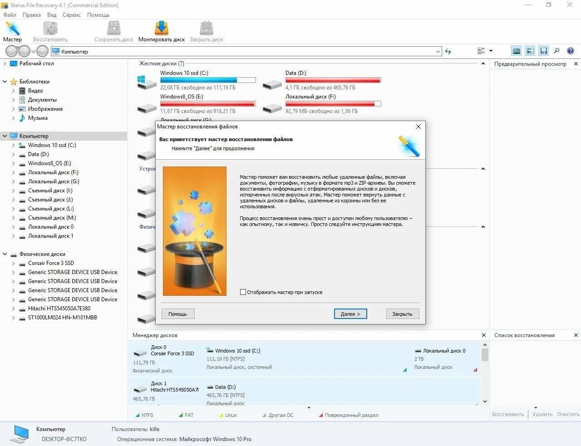The image size is (581, 446).
Task: Select Data (D:) in the tree
Action: (x=38, y=154)
